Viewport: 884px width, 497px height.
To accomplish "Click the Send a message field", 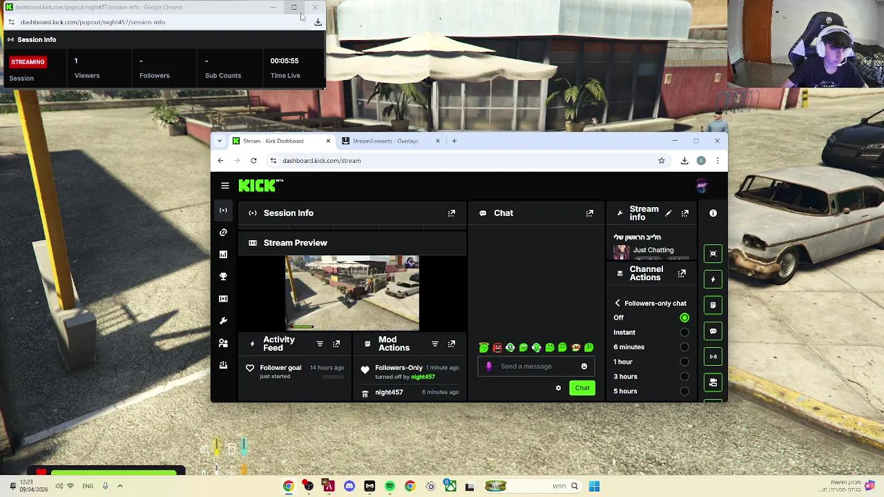I will pyautogui.click(x=536, y=367).
